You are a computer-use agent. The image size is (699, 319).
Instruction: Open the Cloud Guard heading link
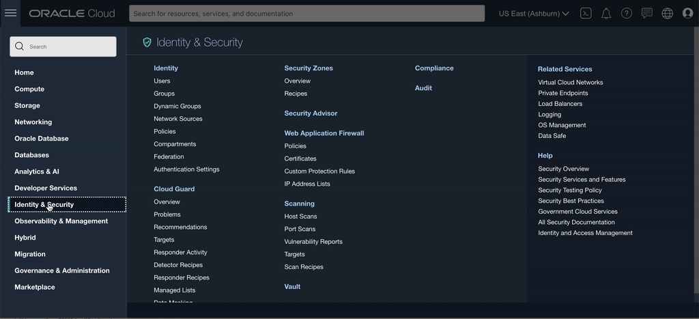174,189
